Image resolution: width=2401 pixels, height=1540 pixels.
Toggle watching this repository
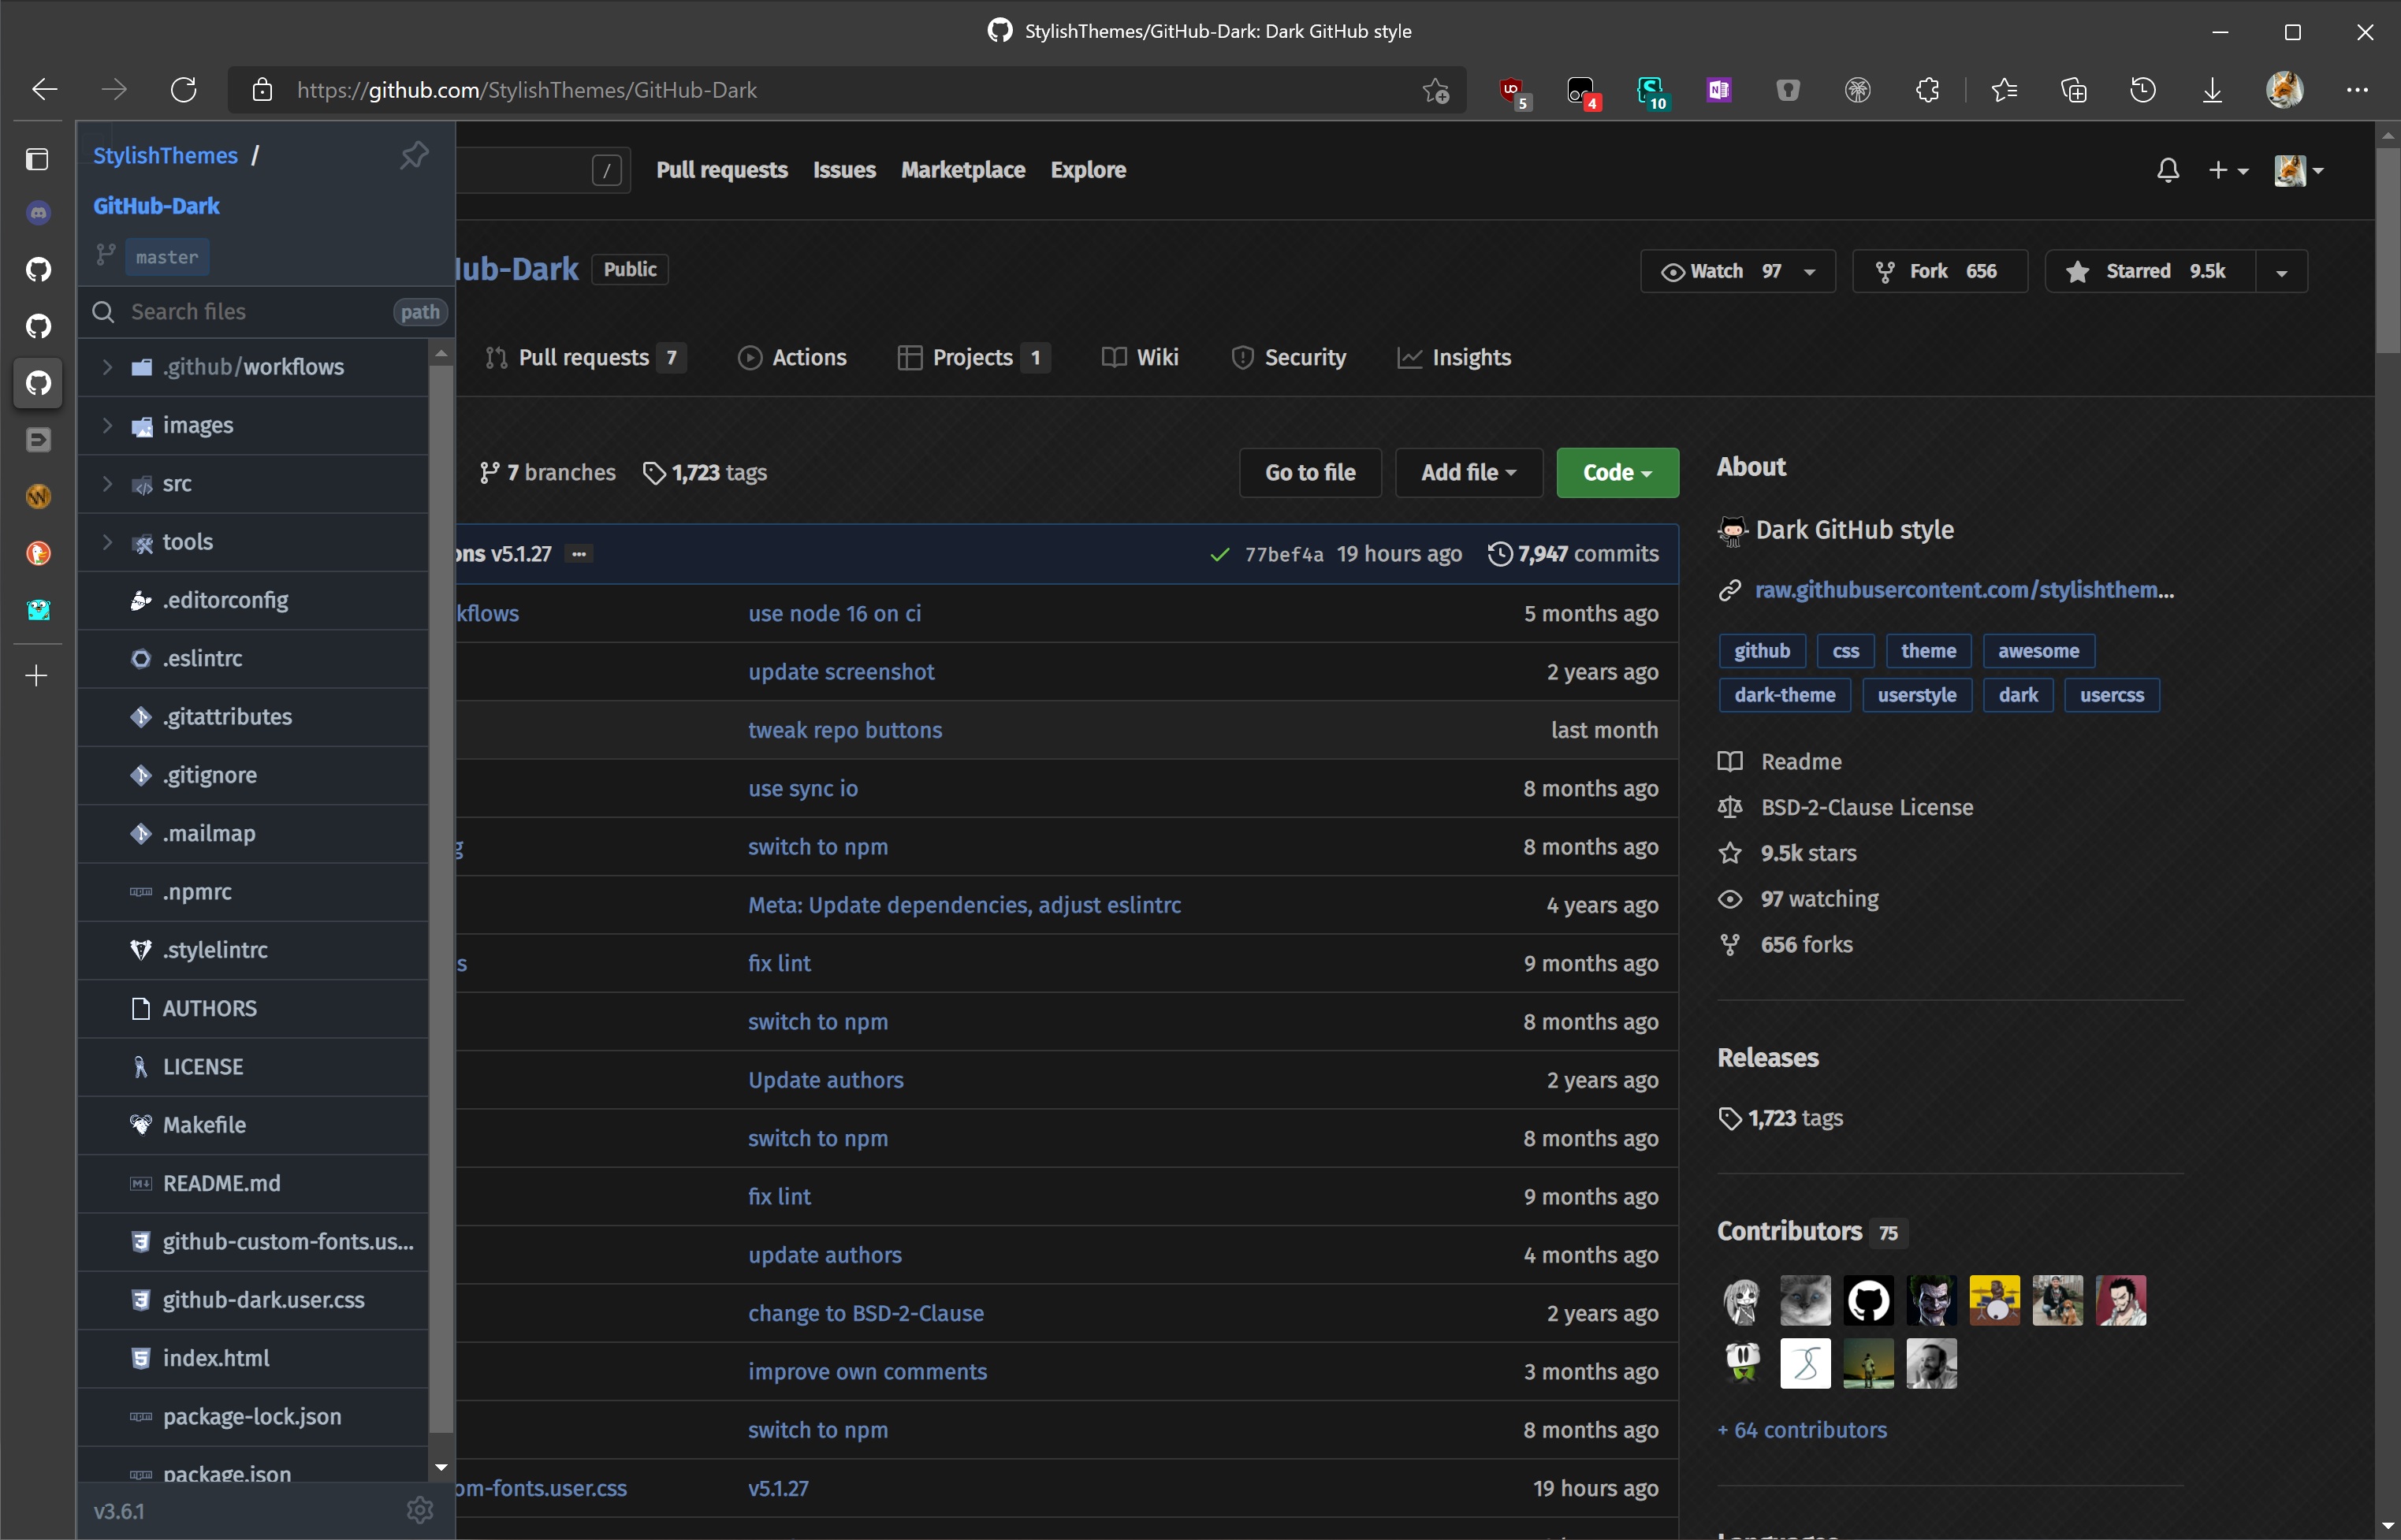pyautogui.click(x=1724, y=270)
